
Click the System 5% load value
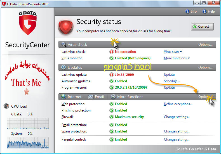pyautogui.click(x=30, y=133)
